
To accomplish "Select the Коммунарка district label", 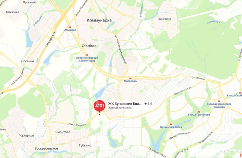I will pyautogui.click(x=99, y=20).
